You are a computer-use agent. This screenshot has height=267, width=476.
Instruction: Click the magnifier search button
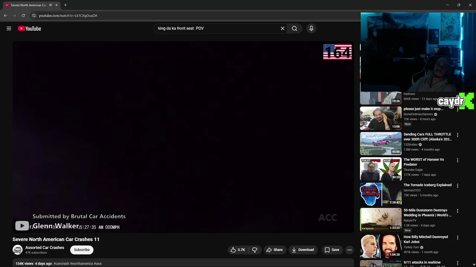pyautogui.click(x=295, y=29)
